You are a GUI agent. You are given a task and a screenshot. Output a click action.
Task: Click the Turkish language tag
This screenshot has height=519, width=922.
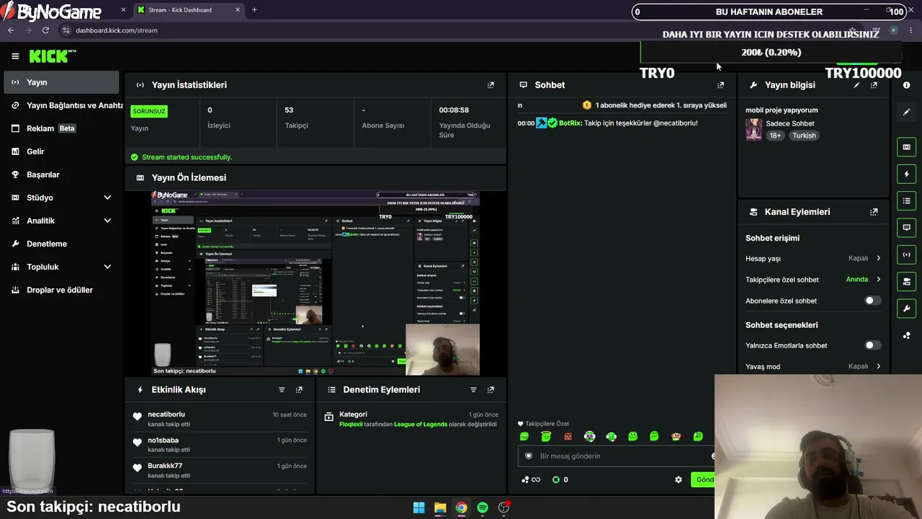click(804, 136)
